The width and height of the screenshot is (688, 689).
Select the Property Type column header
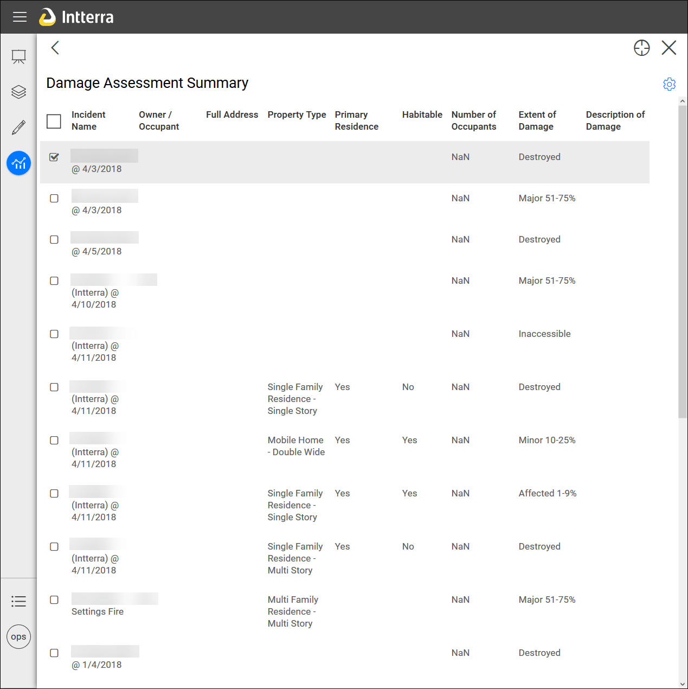pyautogui.click(x=297, y=114)
